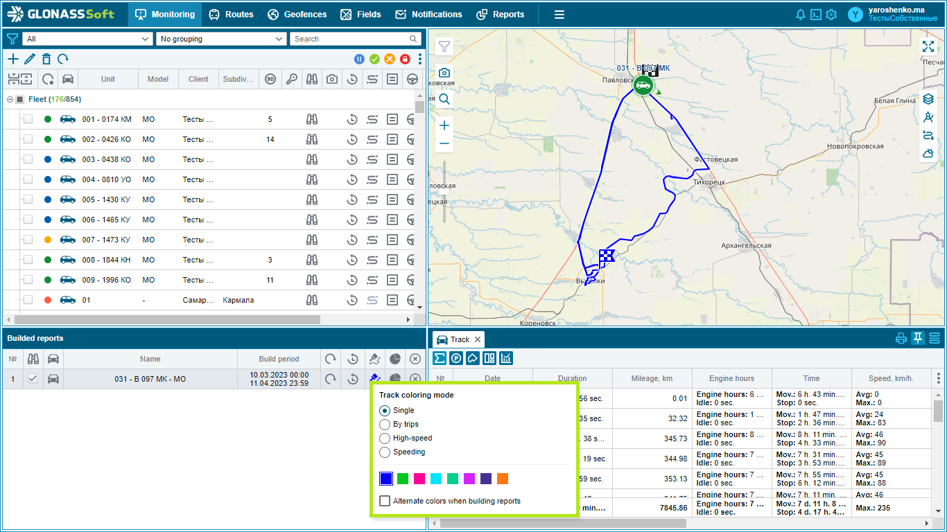This screenshot has height=532, width=947.
Task: Click the delete unit trash icon
Action: point(46,60)
